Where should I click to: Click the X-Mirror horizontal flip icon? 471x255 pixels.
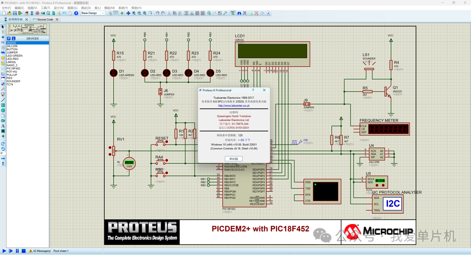(x=3, y=159)
